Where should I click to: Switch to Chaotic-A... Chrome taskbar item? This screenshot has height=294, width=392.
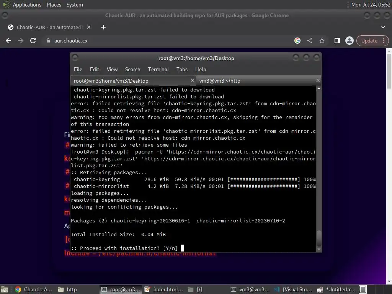[34, 289]
